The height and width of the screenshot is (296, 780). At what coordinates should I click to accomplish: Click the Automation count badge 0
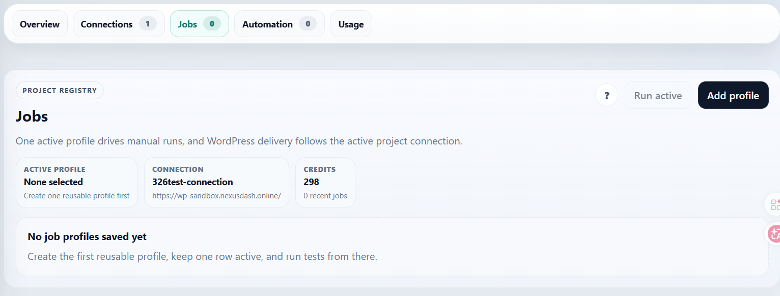pyautogui.click(x=308, y=24)
